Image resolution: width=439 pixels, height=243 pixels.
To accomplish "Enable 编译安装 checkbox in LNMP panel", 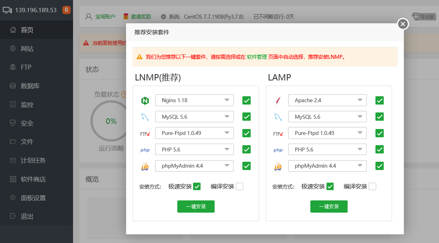I will [x=239, y=186].
